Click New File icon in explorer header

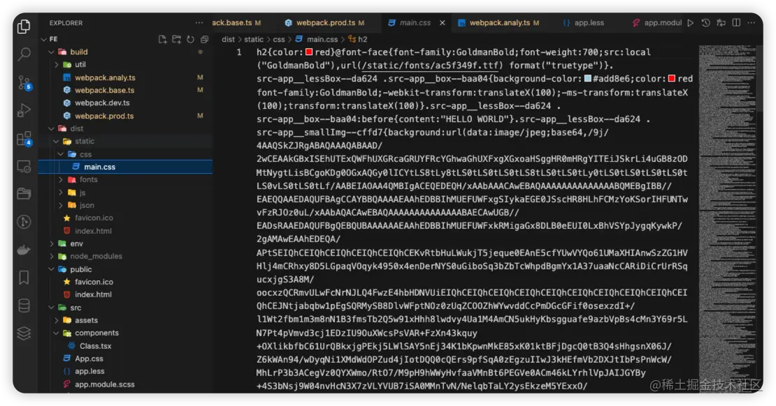162,39
